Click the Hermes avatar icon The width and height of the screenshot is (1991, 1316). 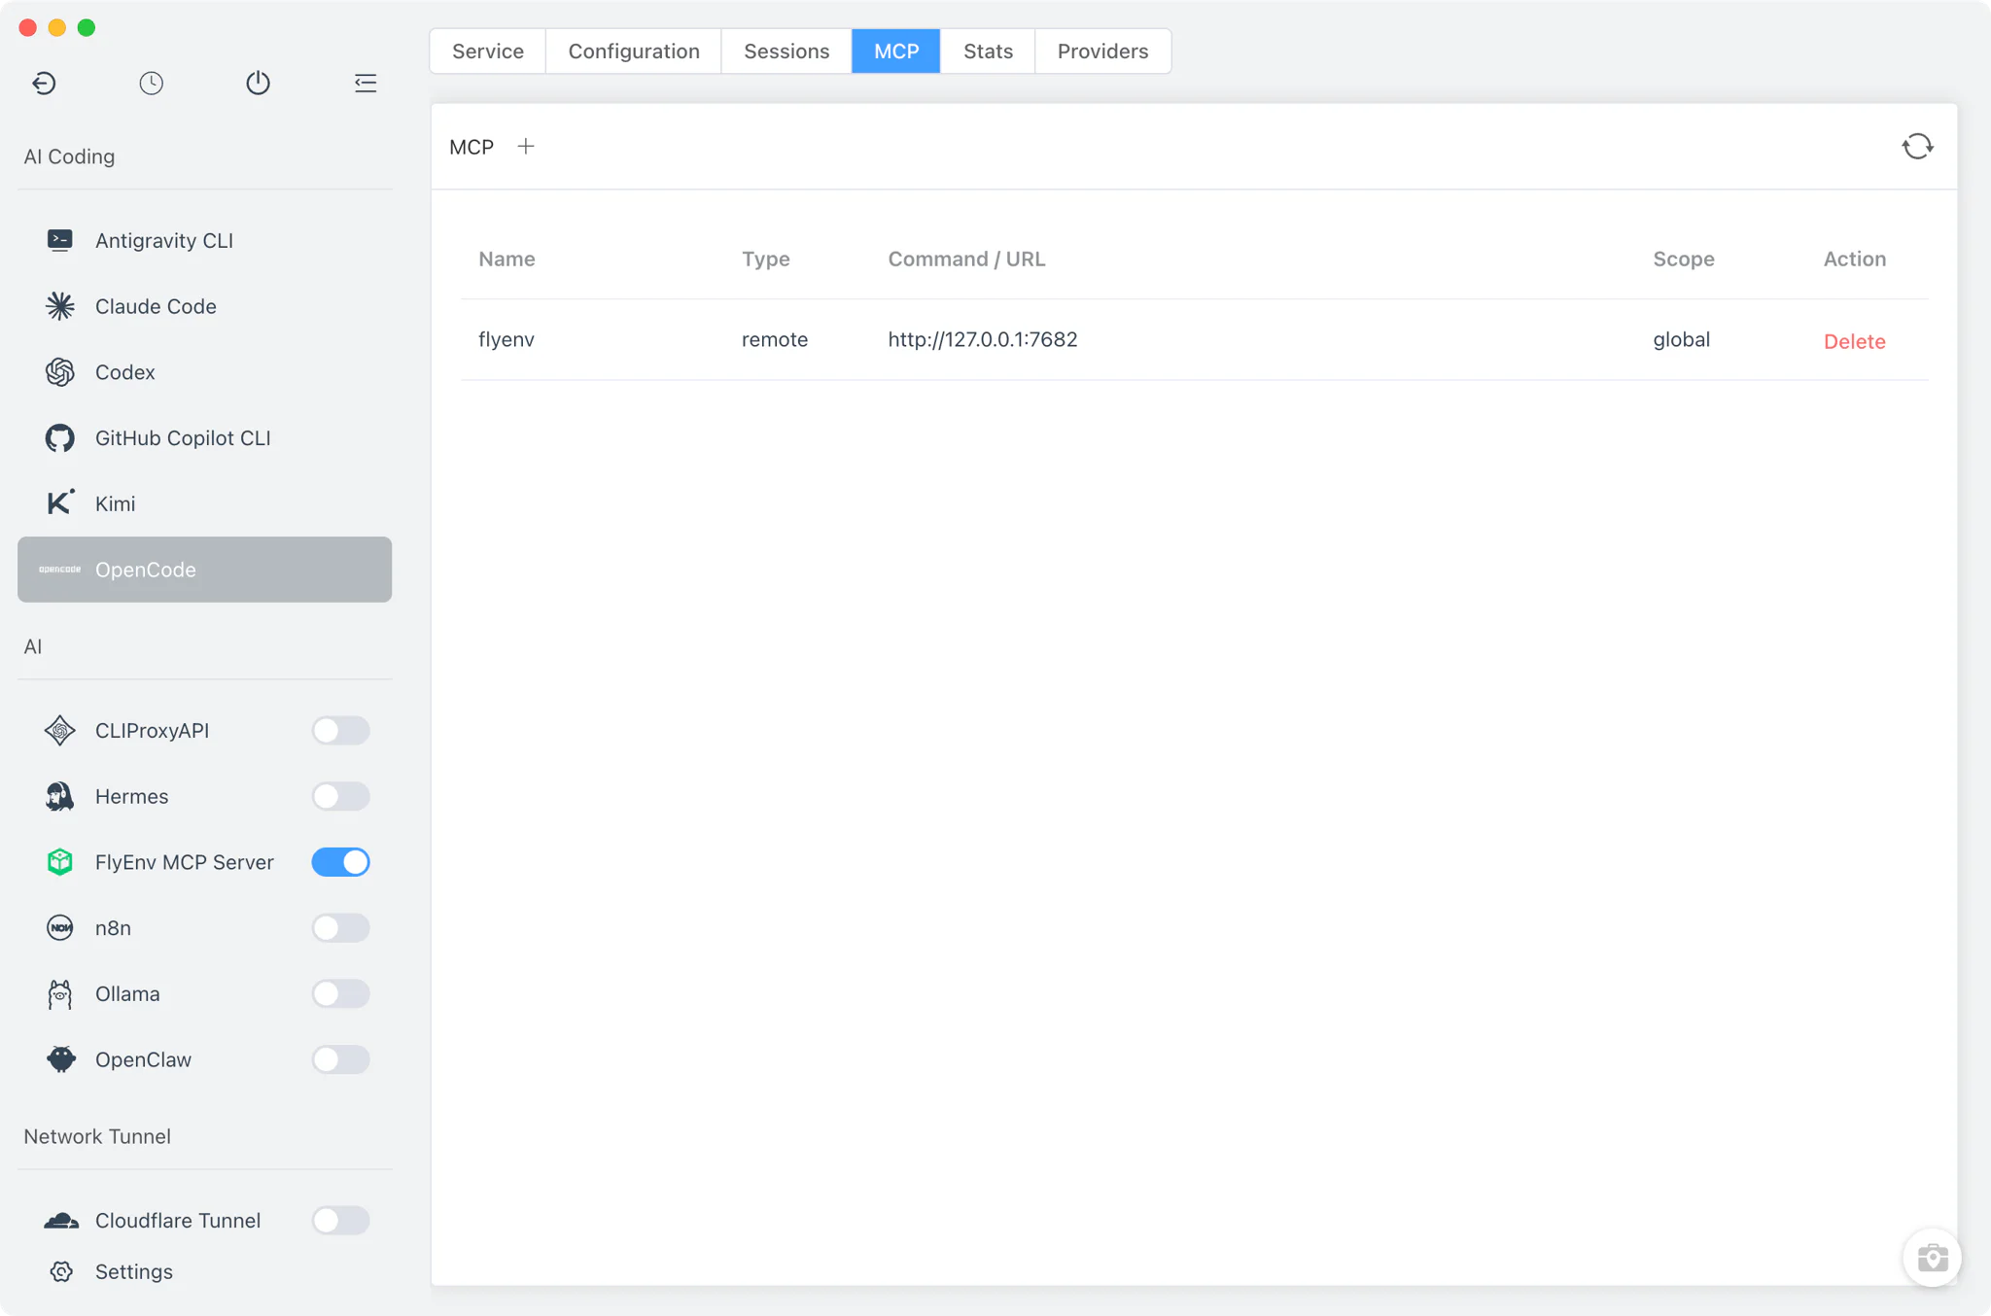click(x=60, y=797)
